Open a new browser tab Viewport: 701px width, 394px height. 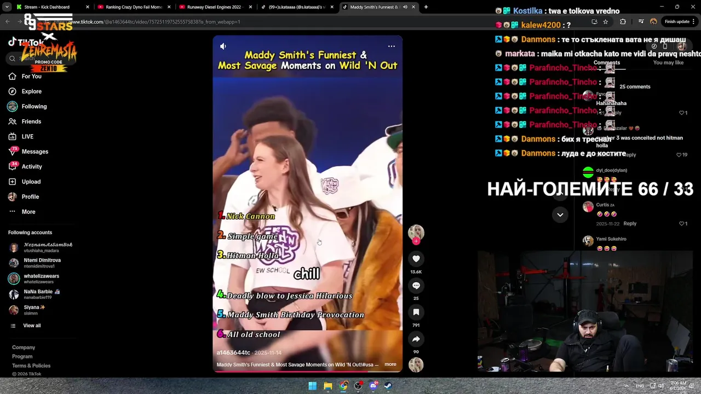pos(426,7)
